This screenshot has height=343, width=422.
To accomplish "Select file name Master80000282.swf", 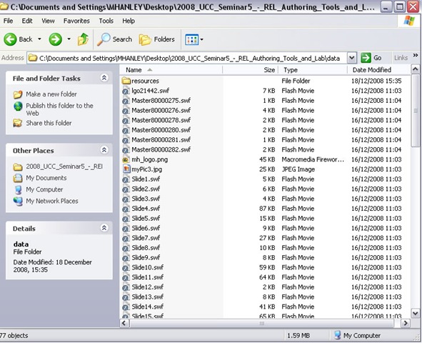I will click(161, 149).
